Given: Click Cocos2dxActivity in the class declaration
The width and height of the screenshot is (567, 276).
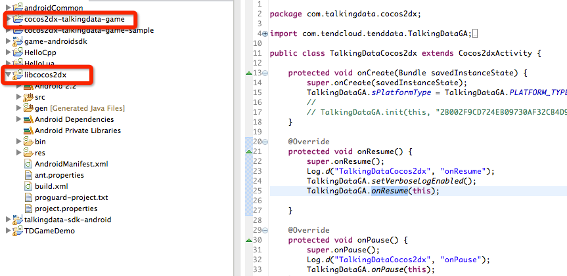Looking at the screenshot, I should (x=495, y=53).
